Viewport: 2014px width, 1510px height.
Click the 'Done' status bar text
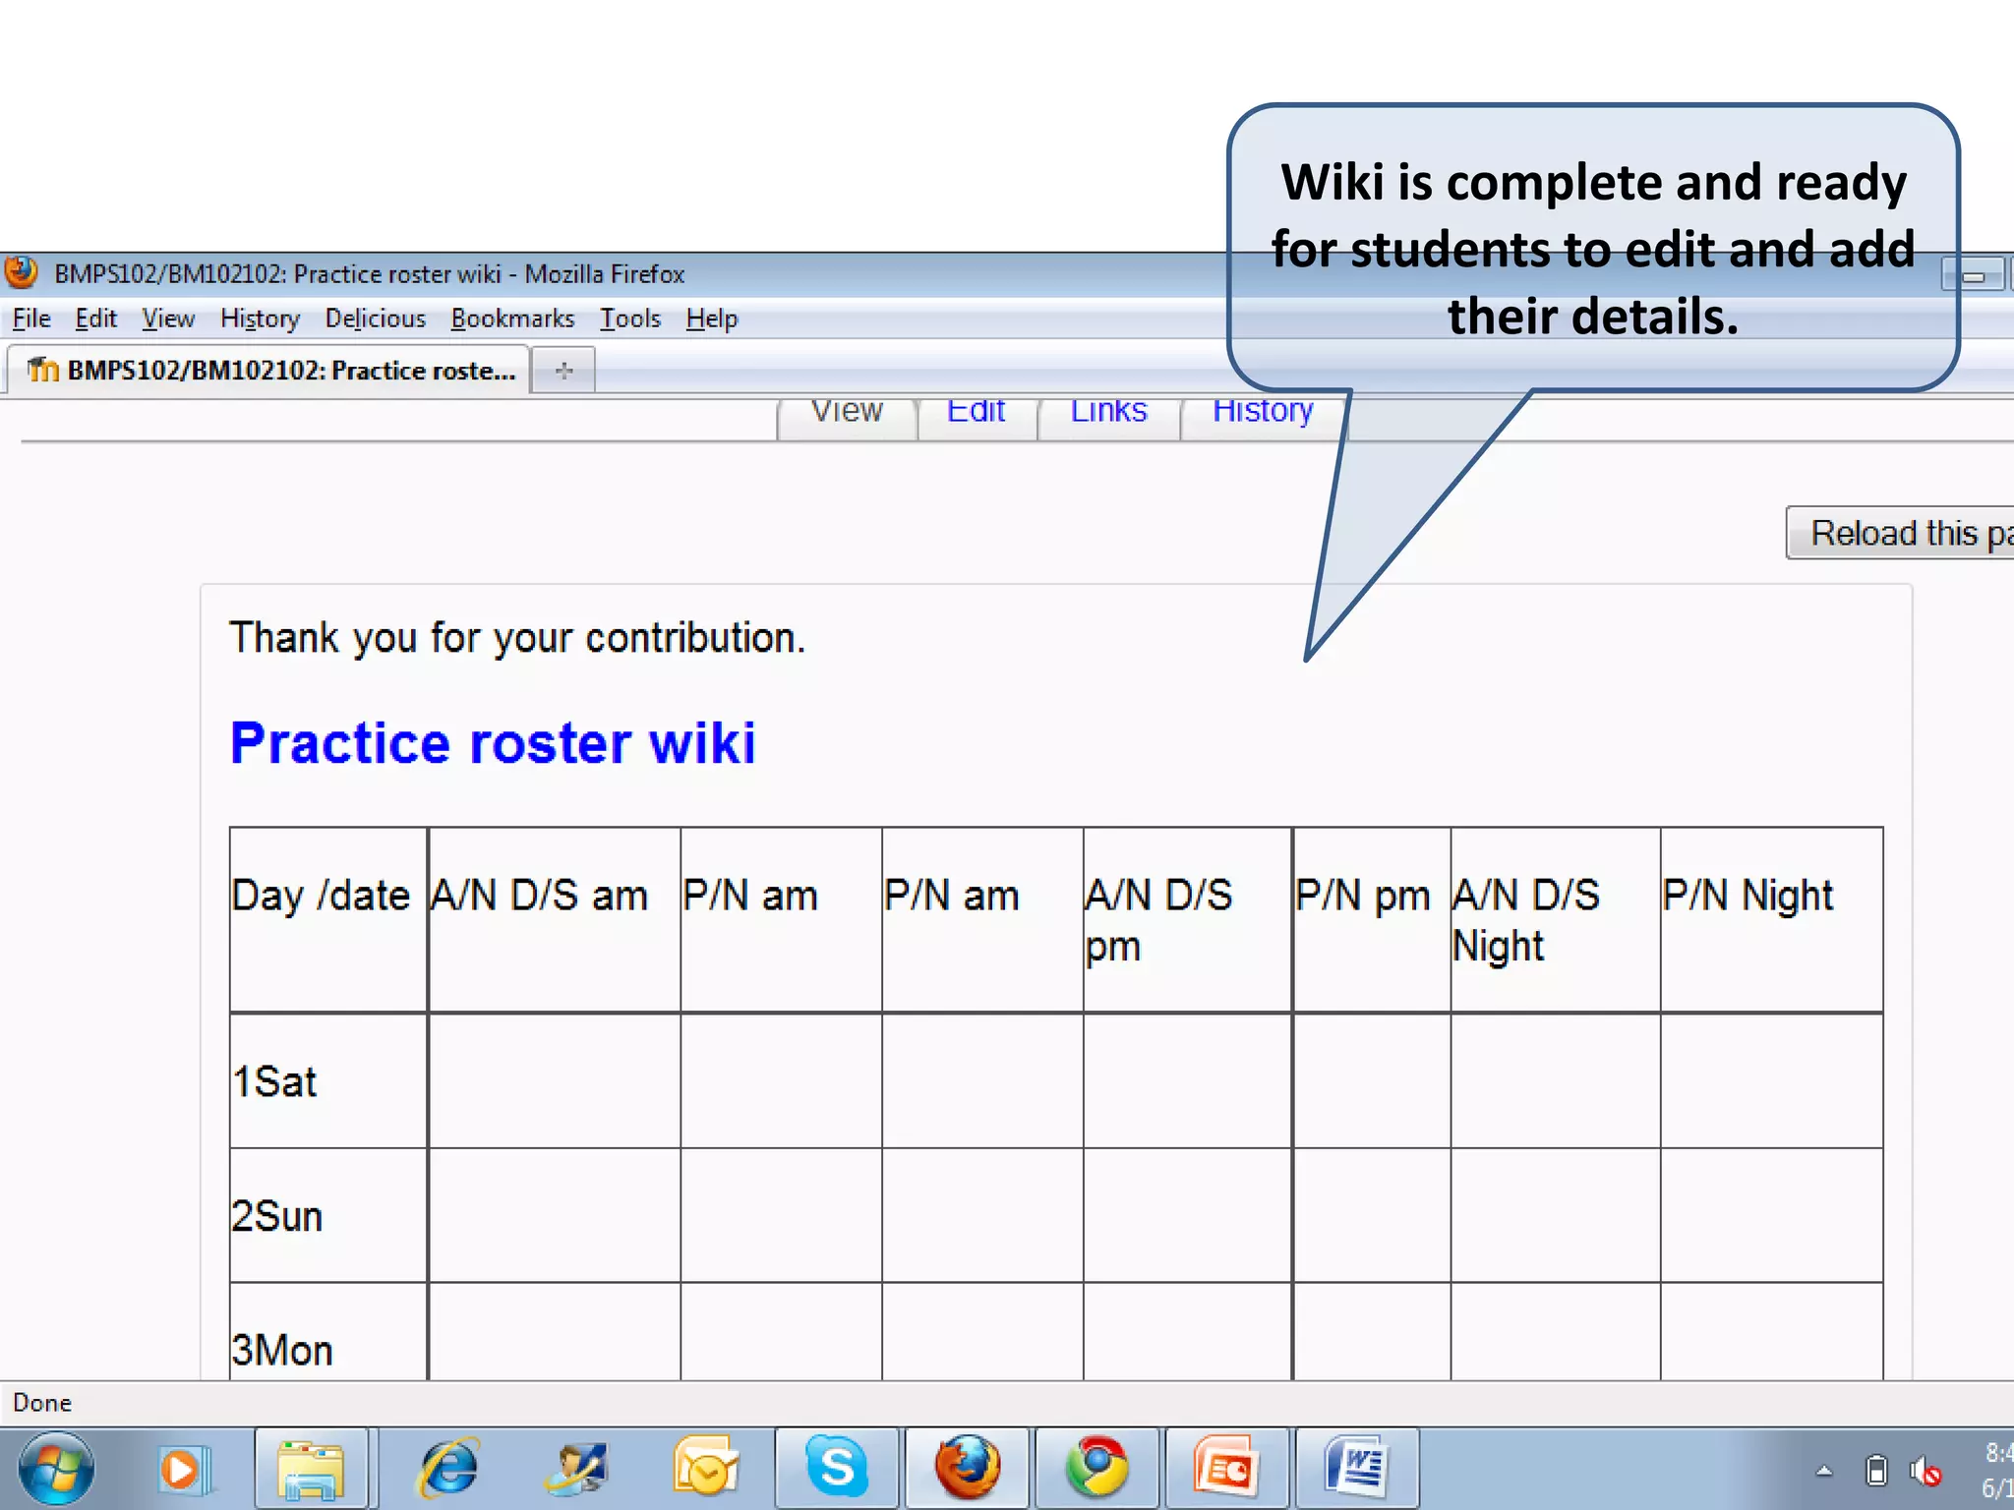tap(42, 1403)
